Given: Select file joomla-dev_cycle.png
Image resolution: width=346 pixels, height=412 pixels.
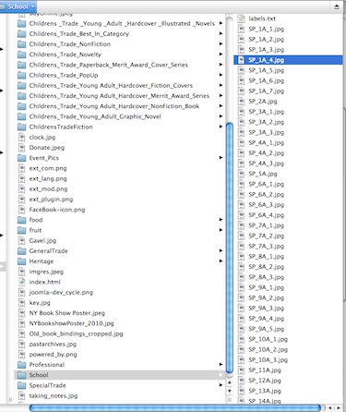Looking at the screenshot, I should (x=61, y=293).
